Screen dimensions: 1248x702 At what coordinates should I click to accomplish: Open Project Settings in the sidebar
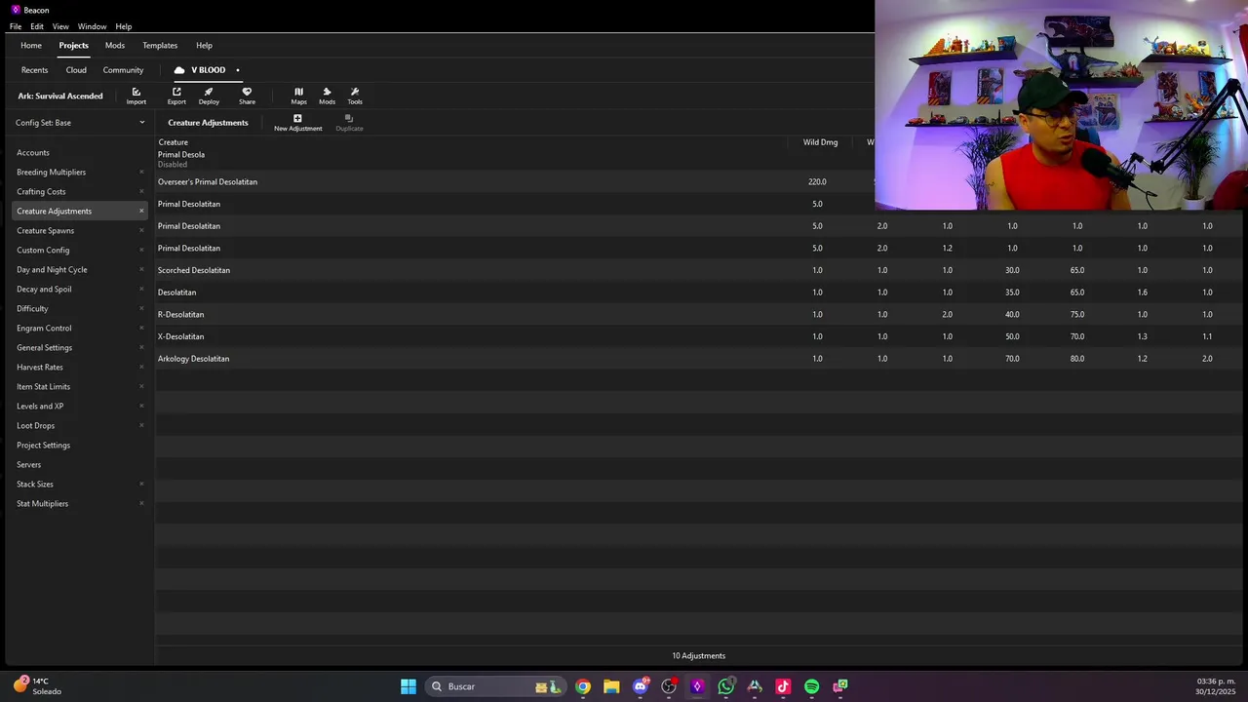[43, 445]
